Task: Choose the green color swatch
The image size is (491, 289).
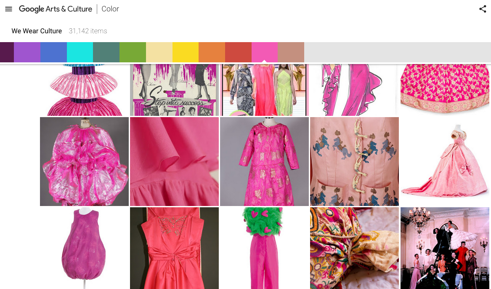Action: (133, 52)
